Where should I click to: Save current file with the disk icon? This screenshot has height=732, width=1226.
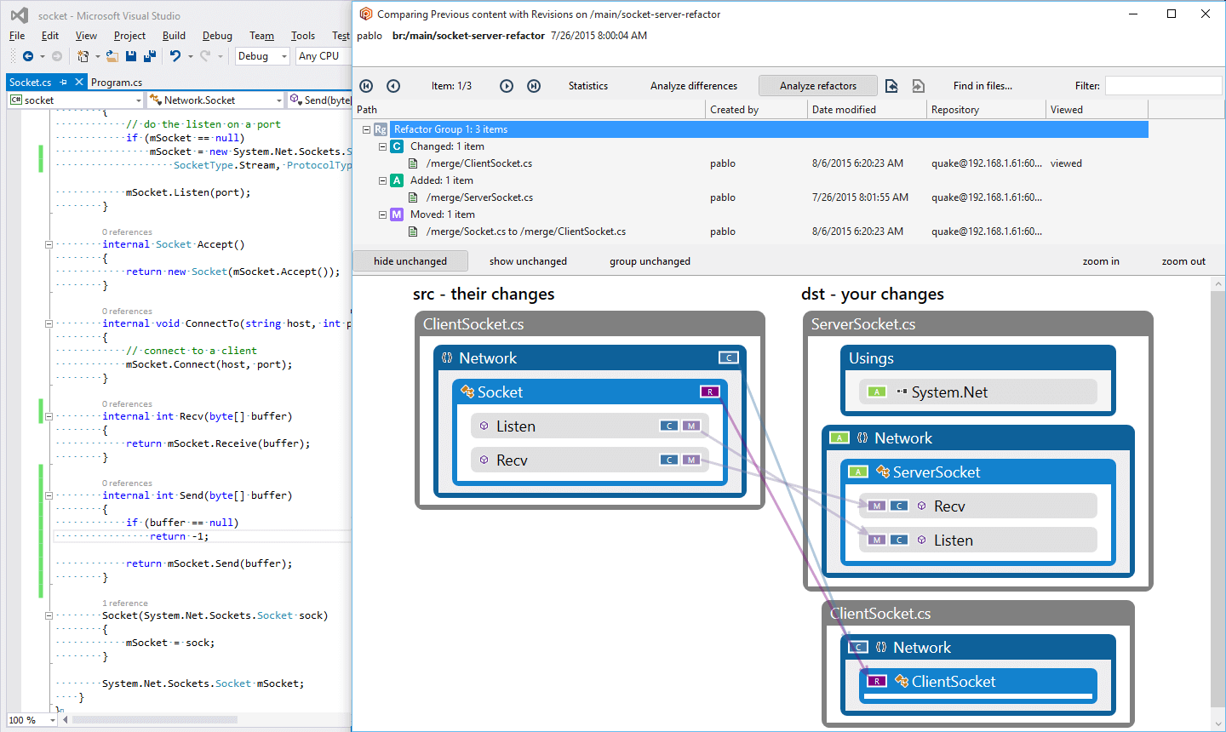(131, 56)
